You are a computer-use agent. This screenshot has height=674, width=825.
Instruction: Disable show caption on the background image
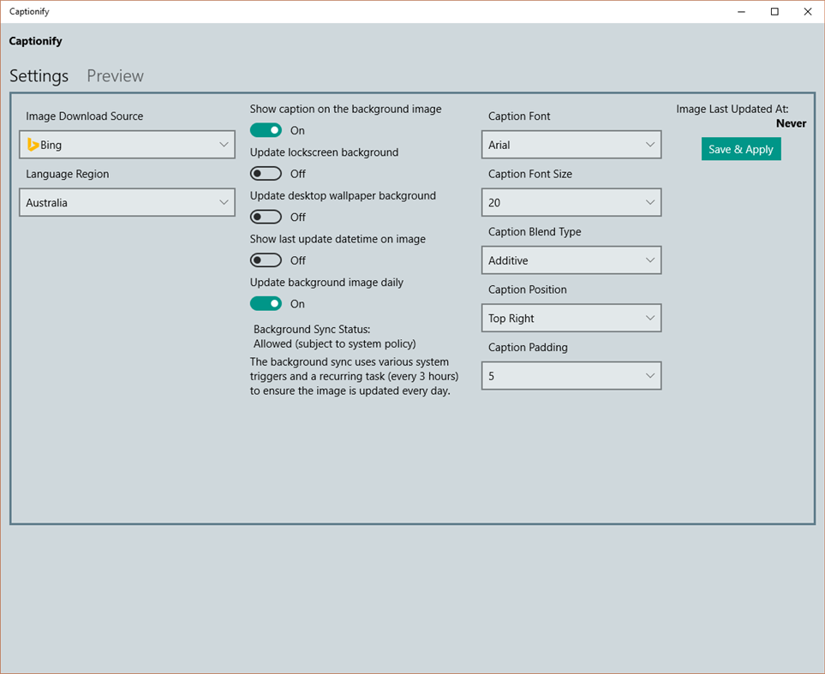click(x=266, y=130)
